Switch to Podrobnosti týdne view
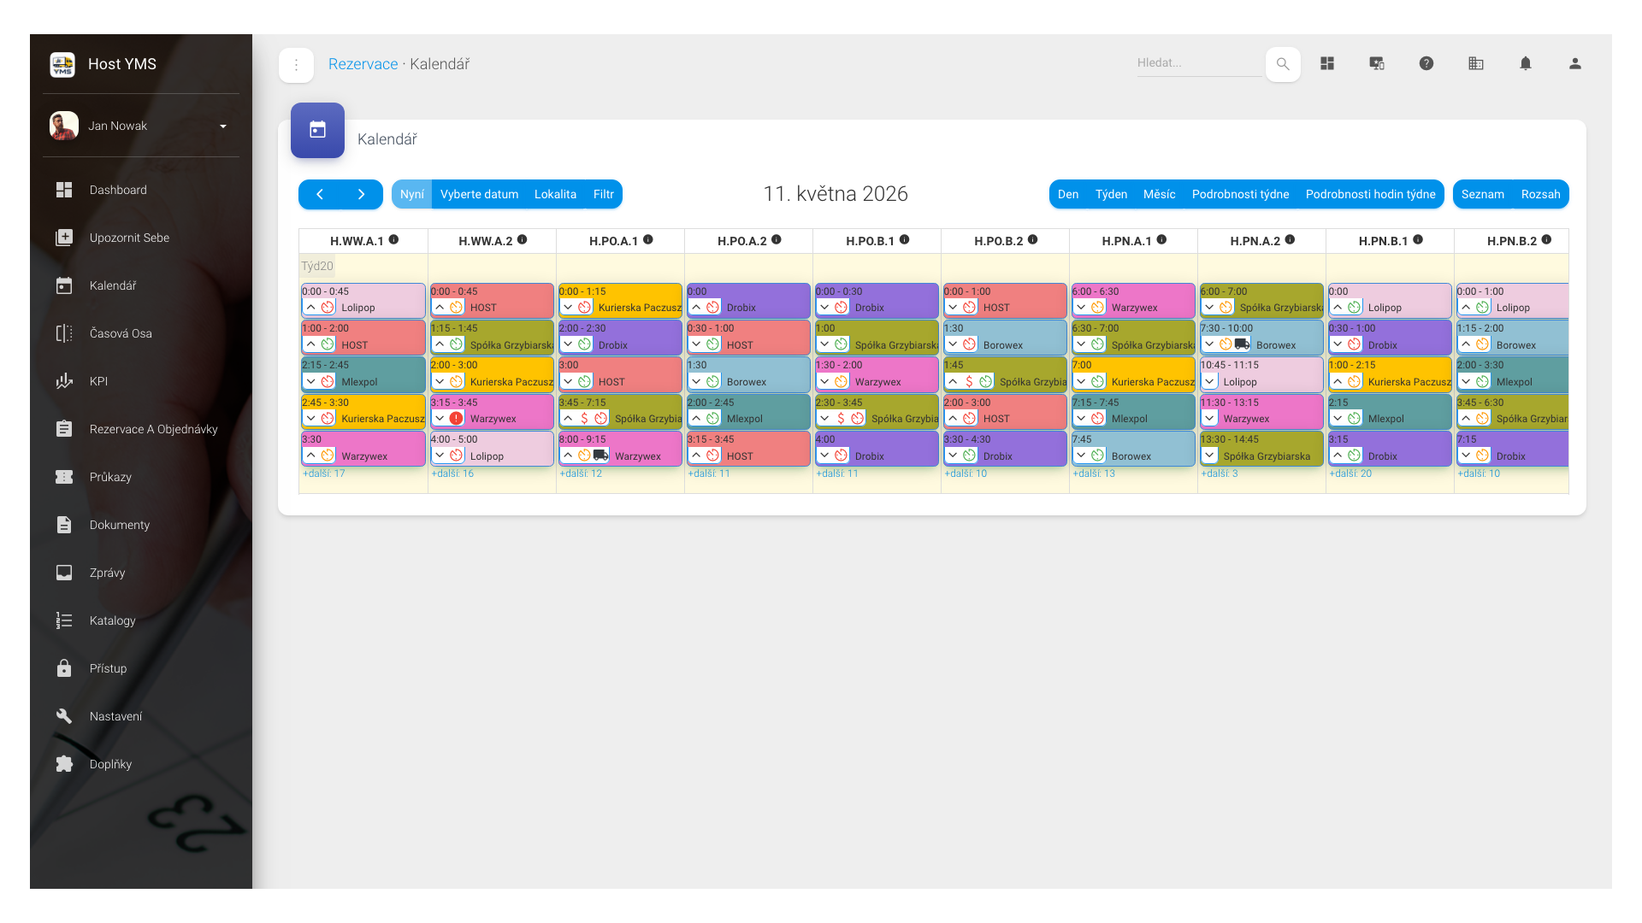This screenshot has height=923, width=1642. 1240,194
